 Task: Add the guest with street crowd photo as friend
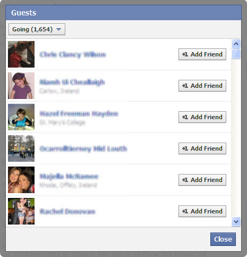coord(202,148)
